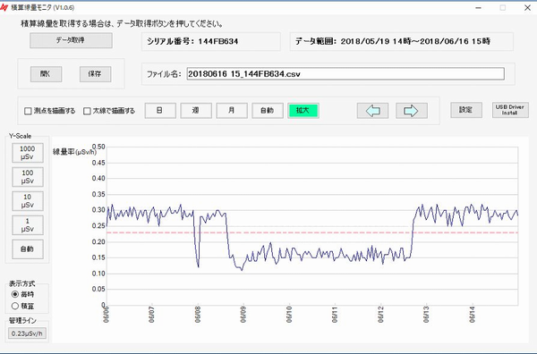Click the 開く button

46,74
